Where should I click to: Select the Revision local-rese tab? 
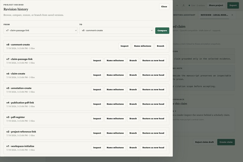tap(214, 15)
